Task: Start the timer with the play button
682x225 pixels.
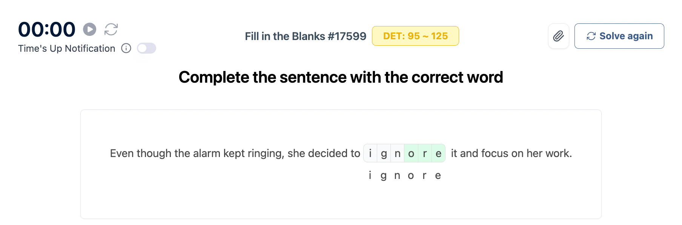Action: [90, 29]
